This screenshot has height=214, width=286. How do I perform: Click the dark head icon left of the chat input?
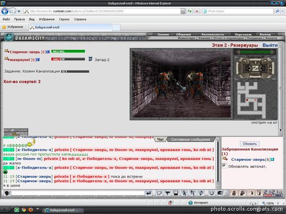coord(7,193)
